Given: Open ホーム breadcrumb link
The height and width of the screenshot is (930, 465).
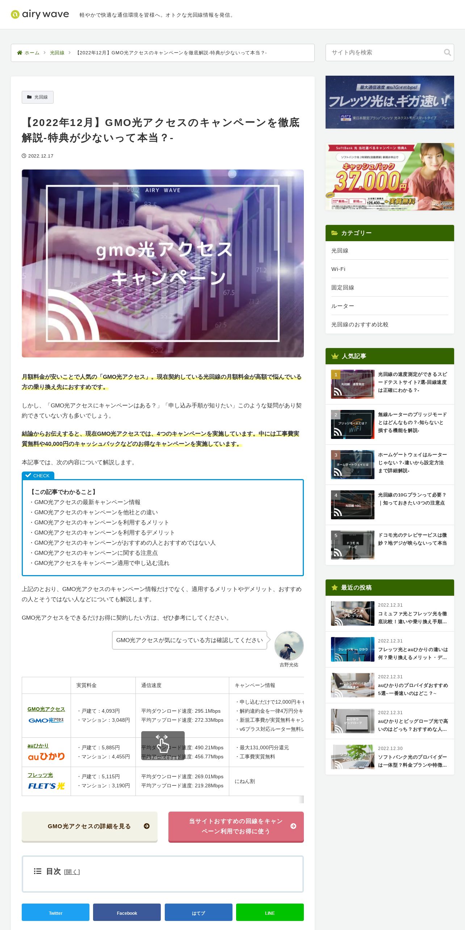Looking at the screenshot, I should (x=32, y=53).
